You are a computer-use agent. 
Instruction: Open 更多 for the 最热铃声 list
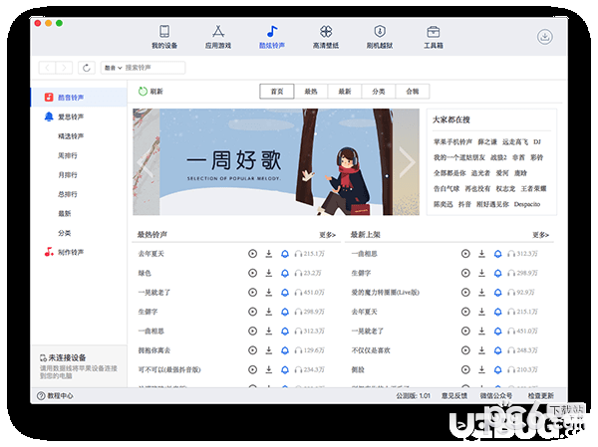327,235
